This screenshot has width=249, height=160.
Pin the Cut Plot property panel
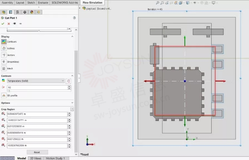(x=20, y=23)
